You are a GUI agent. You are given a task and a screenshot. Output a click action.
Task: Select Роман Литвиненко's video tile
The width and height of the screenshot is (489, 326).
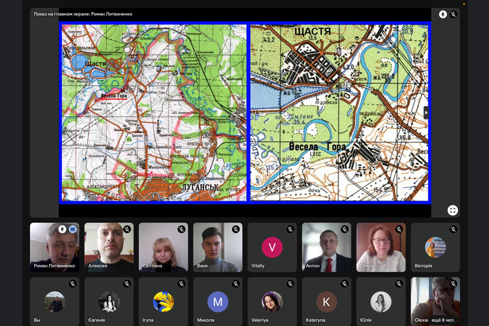(54, 247)
